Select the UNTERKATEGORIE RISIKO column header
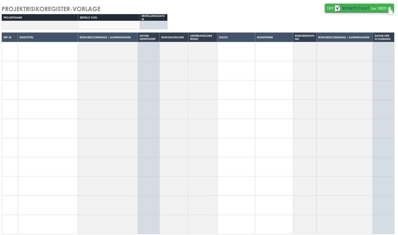The width and height of the screenshot is (398, 235). click(x=203, y=37)
